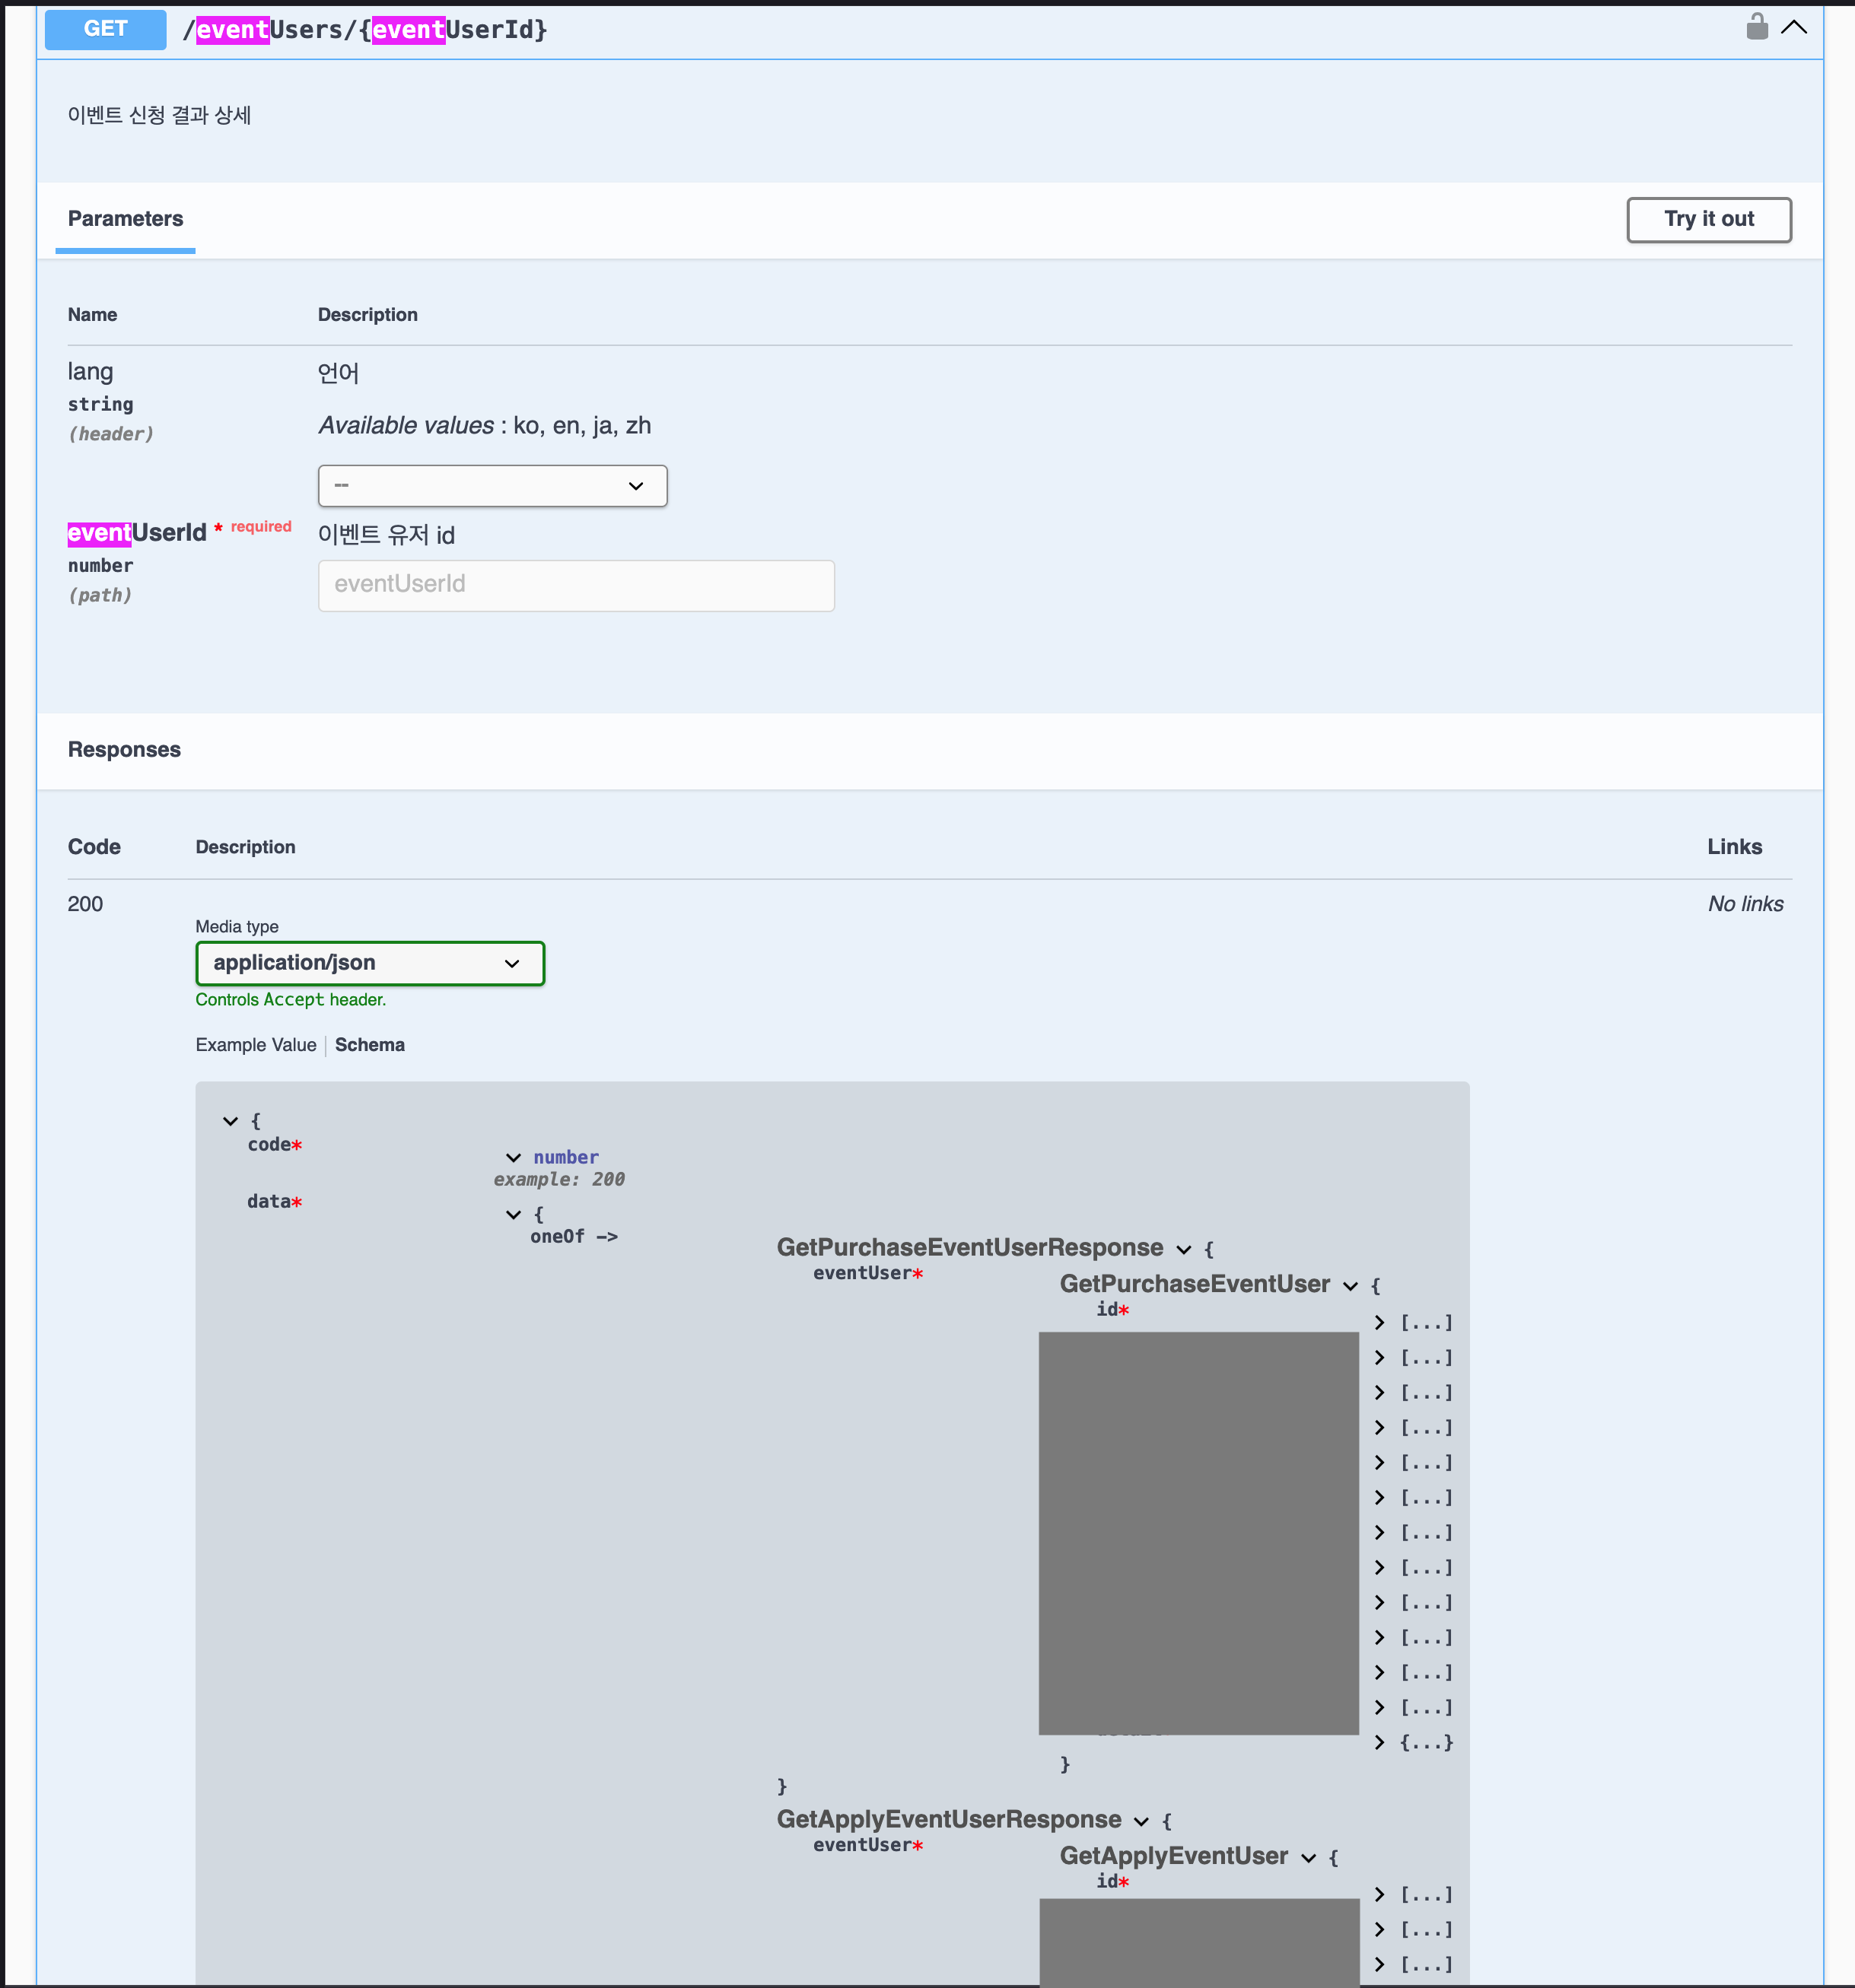The image size is (1855, 1988).
Task: Expand the id property of GetApplyEventUser
Action: click(x=1379, y=1895)
